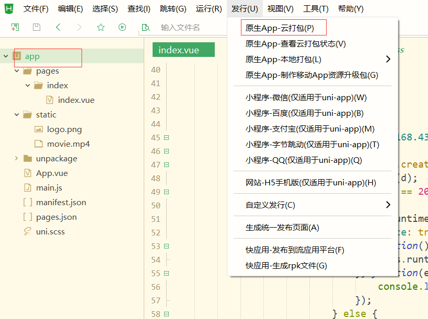
Task: Fold code block at line 49
Action: click(167, 192)
